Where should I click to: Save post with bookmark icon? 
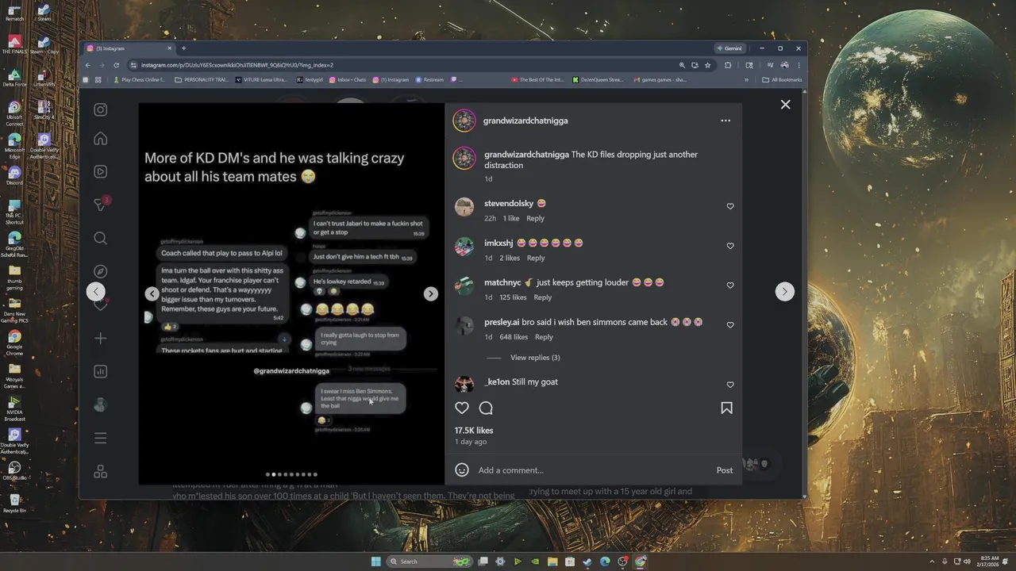point(726,408)
